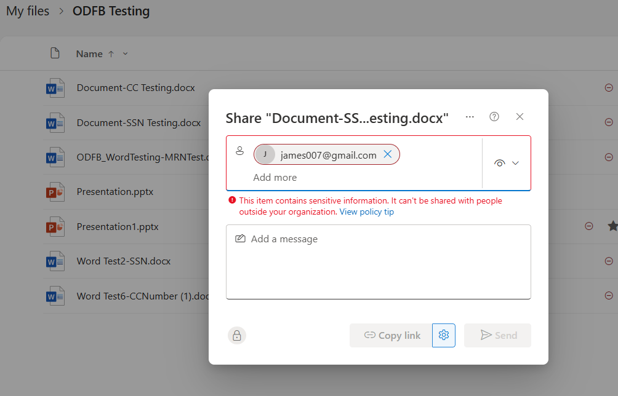The height and width of the screenshot is (396, 618).
Task: Click the Copy link button
Action: (x=390, y=335)
